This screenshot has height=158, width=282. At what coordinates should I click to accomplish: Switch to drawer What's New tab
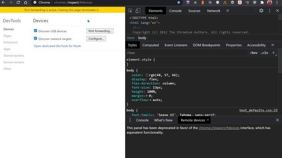coord(163,120)
